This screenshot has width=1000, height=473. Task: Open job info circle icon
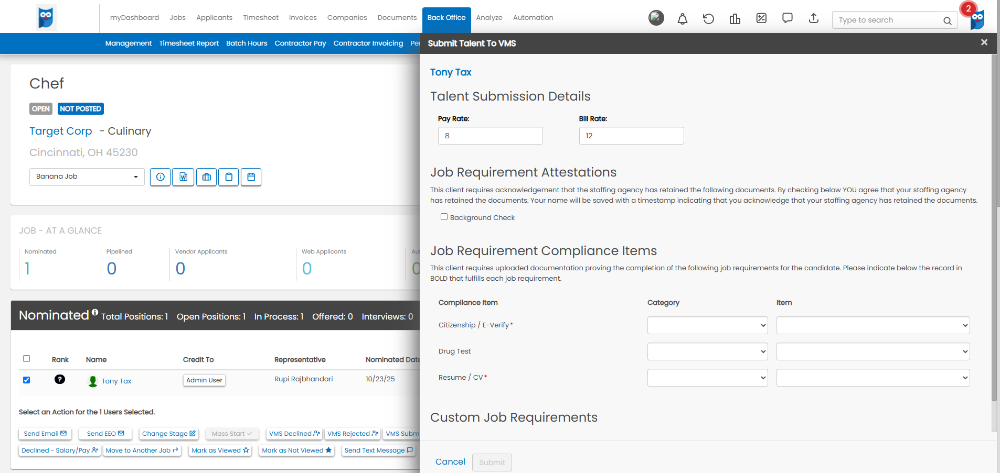click(x=160, y=177)
